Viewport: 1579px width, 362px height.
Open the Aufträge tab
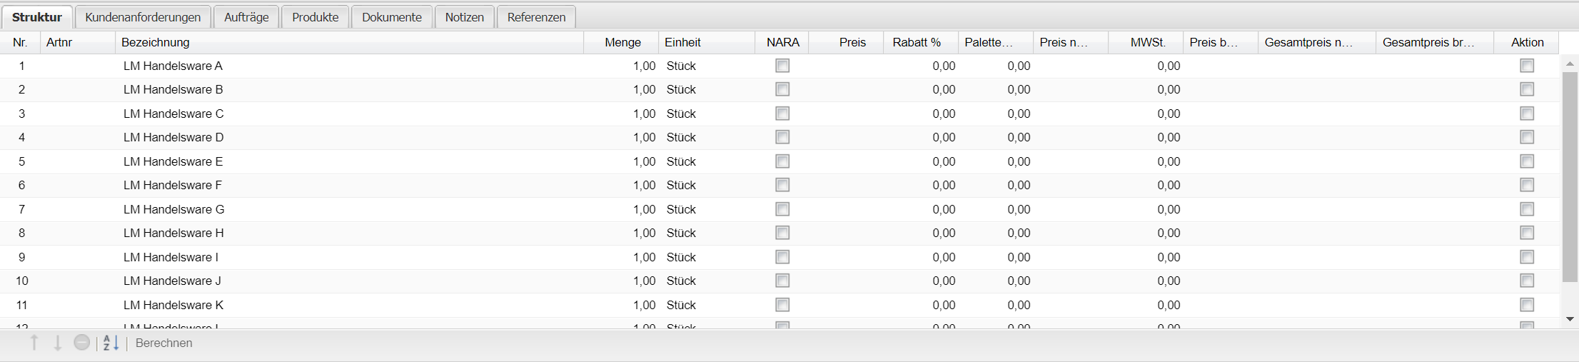coord(246,17)
